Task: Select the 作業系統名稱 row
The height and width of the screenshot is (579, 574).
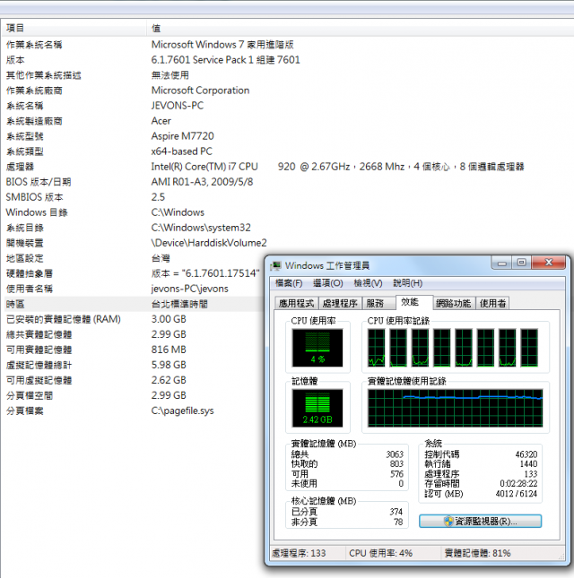Action: 287,45
